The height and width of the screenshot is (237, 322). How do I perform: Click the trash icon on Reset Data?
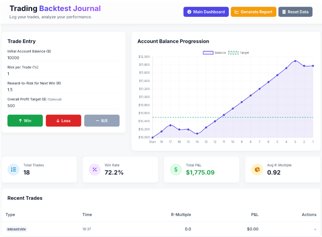click(x=283, y=11)
